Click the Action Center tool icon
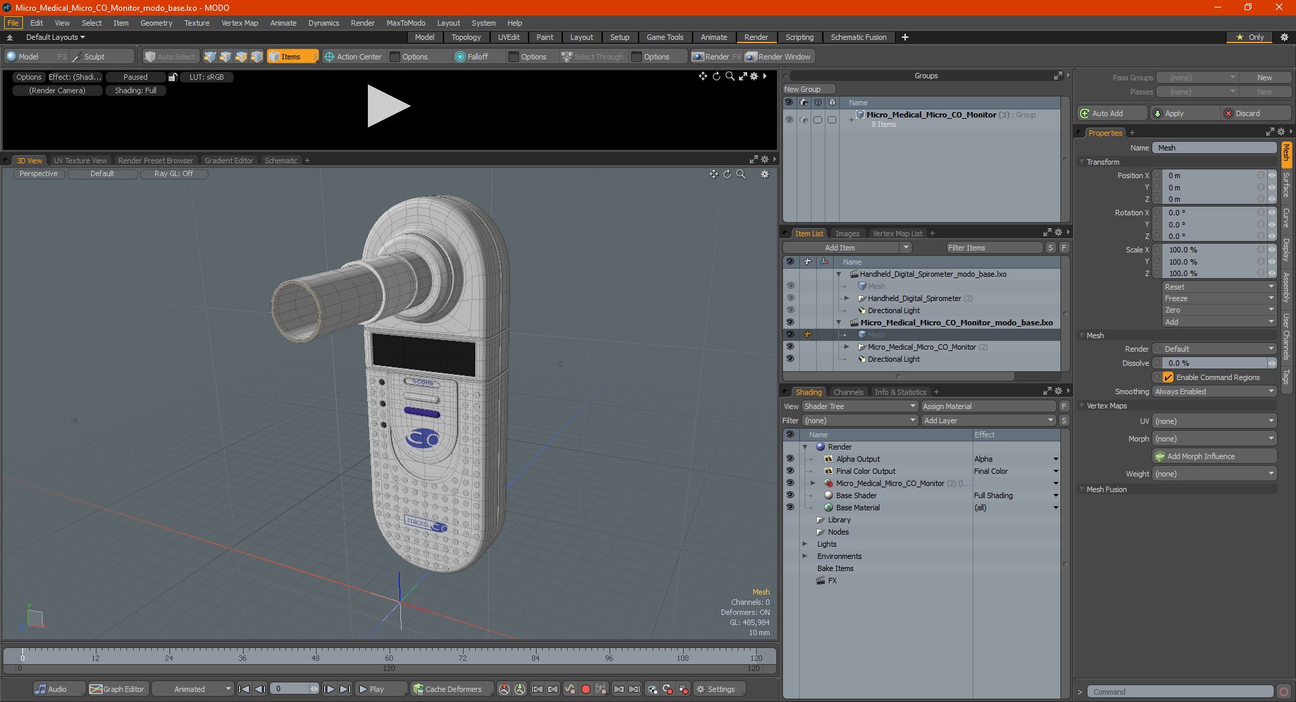The height and width of the screenshot is (702, 1296). 329,57
